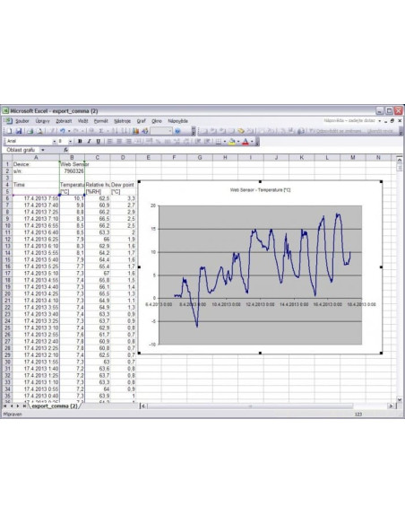Image resolution: width=405 pixels, height=524 pixels.
Task: Open the Formát menu
Action: click(100, 121)
